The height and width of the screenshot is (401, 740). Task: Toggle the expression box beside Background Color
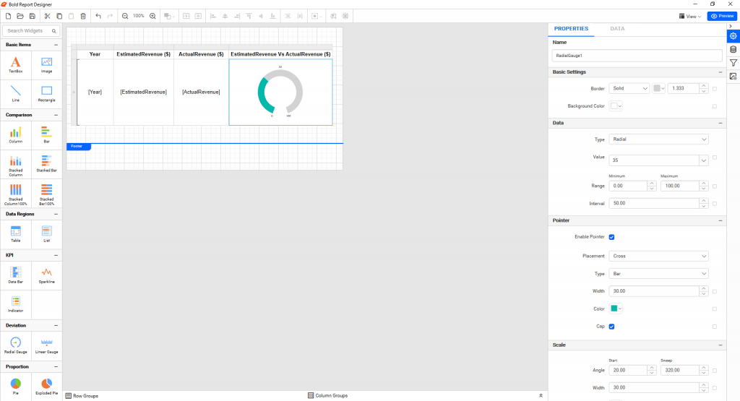[x=715, y=106]
